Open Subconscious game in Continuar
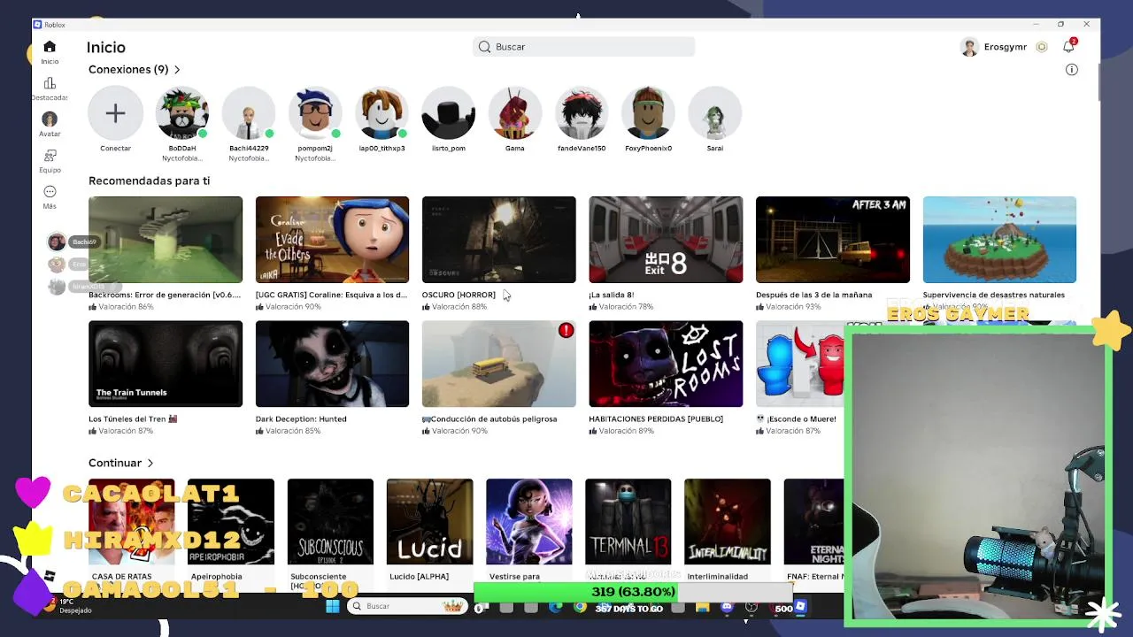 click(330, 522)
